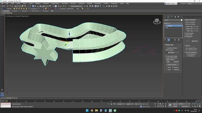This screenshot has height=113, width=202.
Task: Toggle Gen. Mapping Coords checkbox
Action: tap(185, 49)
